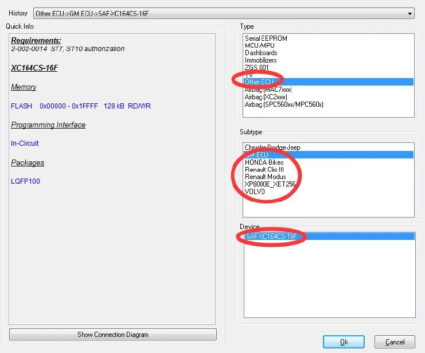Screen dimensions: 425x353
Task: Click Show Connection Diagram button
Action: tap(113, 334)
